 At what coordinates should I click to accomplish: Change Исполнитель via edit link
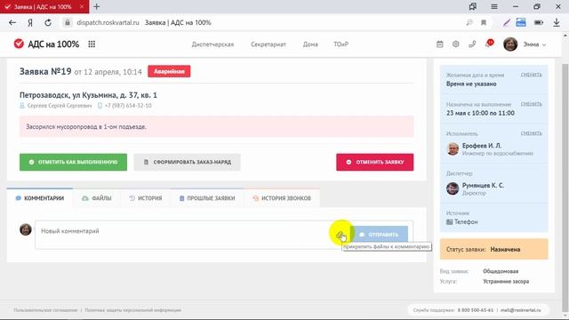click(x=532, y=133)
